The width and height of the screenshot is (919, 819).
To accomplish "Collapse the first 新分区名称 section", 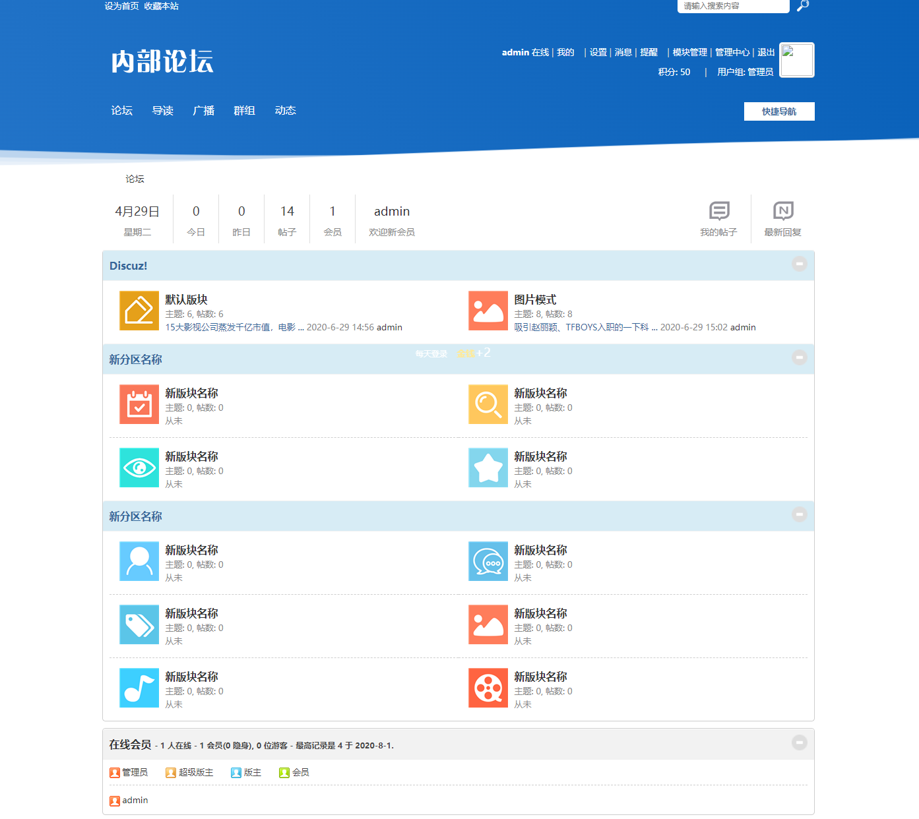I will pyautogui.click(x=799, y=357).
